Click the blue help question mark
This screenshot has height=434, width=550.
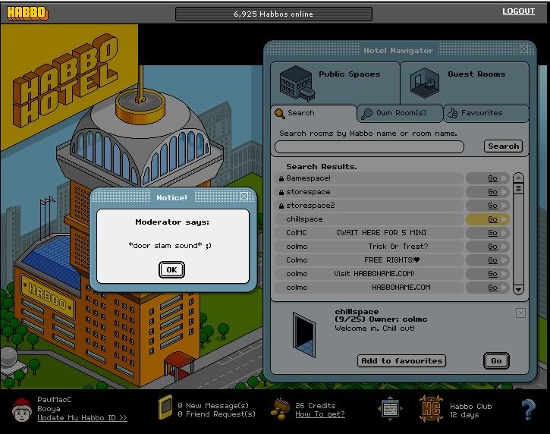pos(528,410)
